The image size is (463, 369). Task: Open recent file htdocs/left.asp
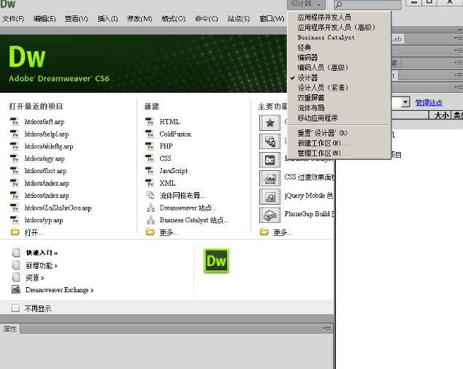click(x=45, y=122)
